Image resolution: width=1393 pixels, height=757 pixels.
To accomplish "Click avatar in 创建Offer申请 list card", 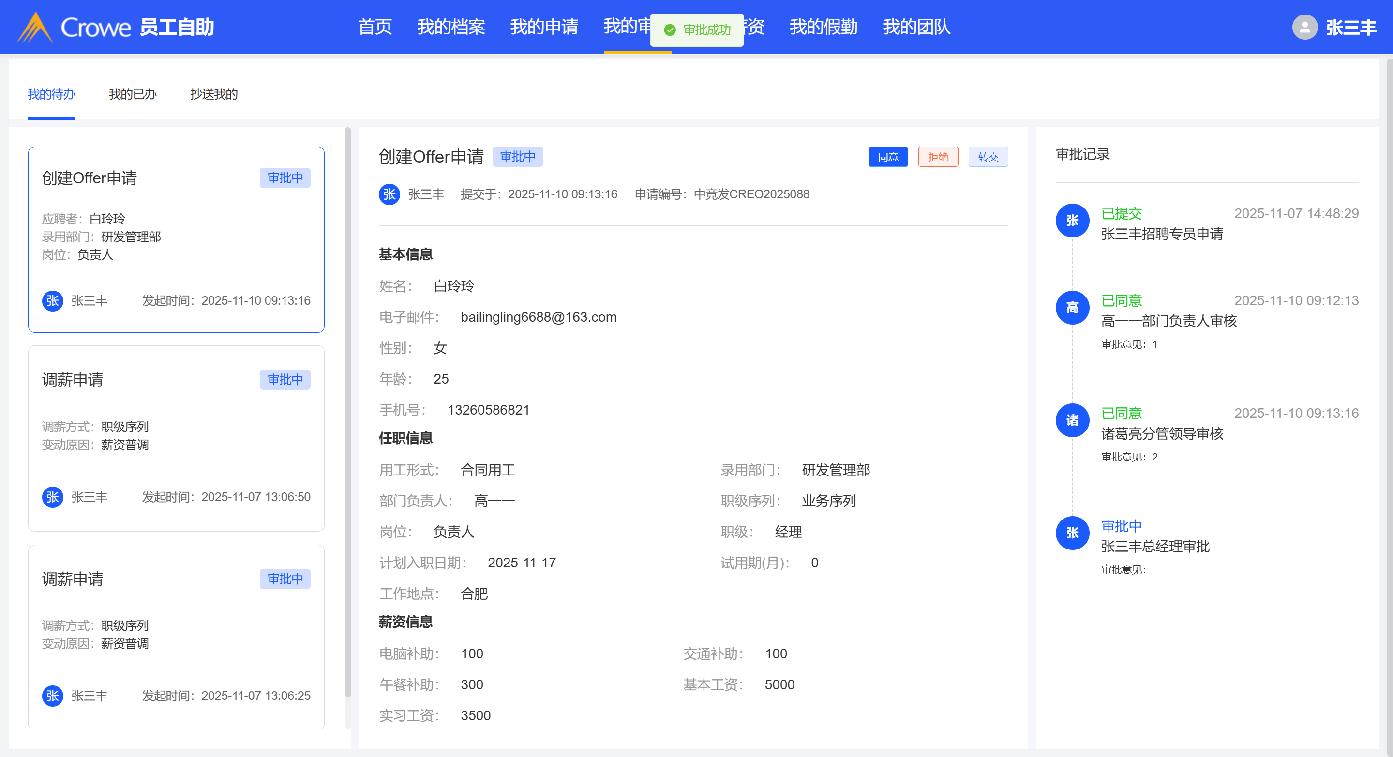I will (52, 301).
